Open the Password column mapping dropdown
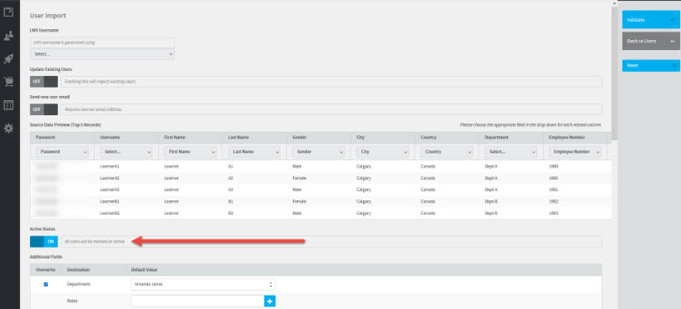The width and height of the screenshot is (681, 309). click(x=62, y=152)
